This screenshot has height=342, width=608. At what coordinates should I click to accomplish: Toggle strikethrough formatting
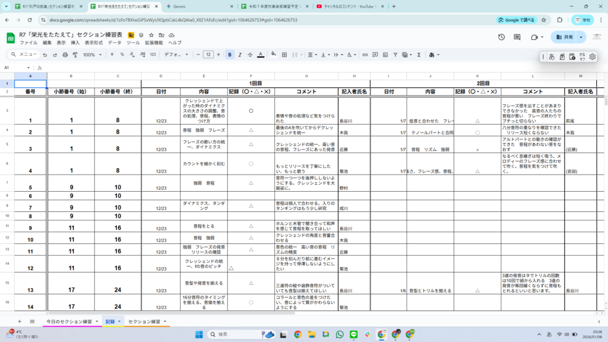tap(250, 55)
